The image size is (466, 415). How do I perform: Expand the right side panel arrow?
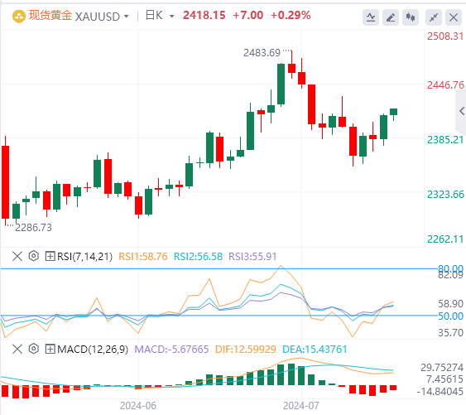coord(461,111)
